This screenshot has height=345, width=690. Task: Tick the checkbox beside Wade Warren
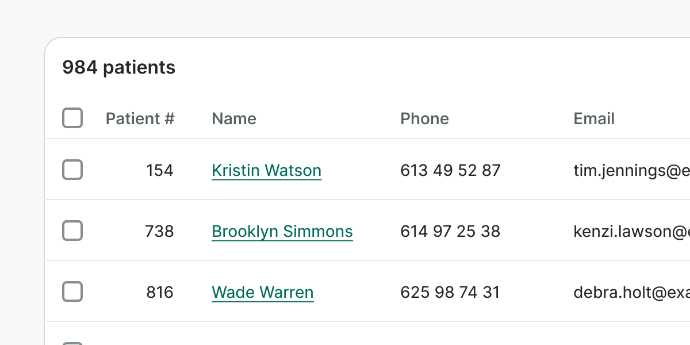72,292
